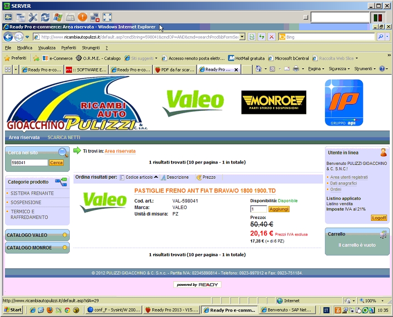This screenshot has height=317, width=393.
Task: Click the Firefox icon in taskbar quick launch
Action: tap(50, 310)
